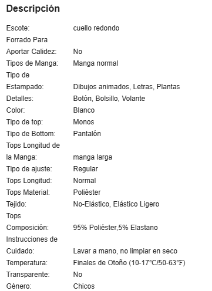This screenshot has width=212, height=291.
Task: Click the Transparente value No
Action: pyautogui.click(x=78, y=275)
